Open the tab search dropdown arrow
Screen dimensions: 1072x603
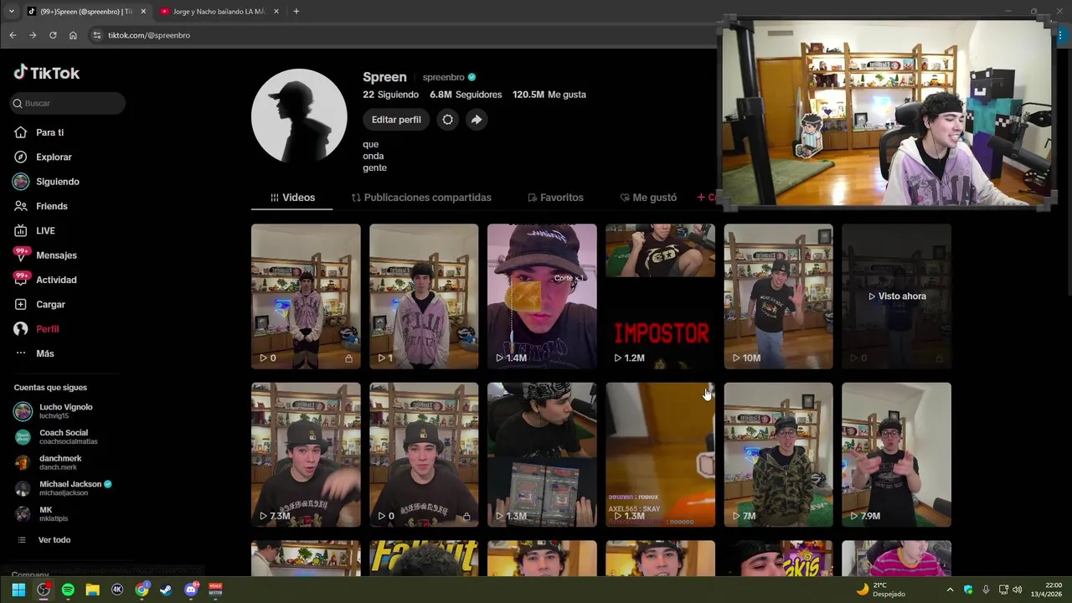(x=11, y=12)
